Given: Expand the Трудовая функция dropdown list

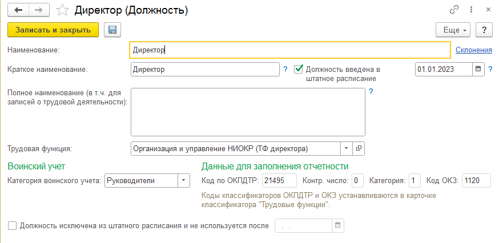Looking at the screenshot, I should click(347, 148).
